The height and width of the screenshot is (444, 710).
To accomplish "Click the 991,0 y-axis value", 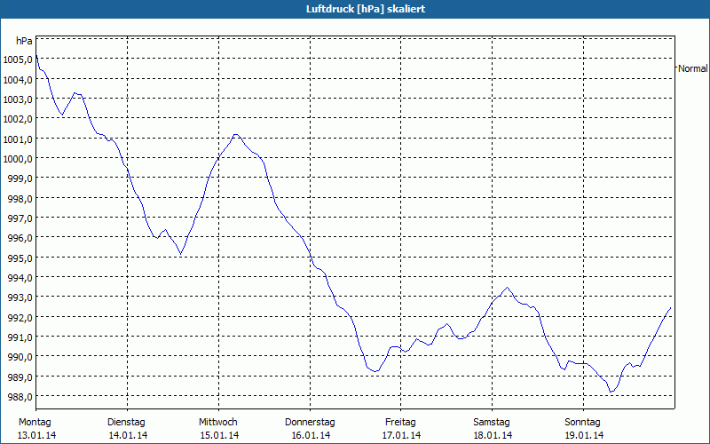I will coord(20,337).
